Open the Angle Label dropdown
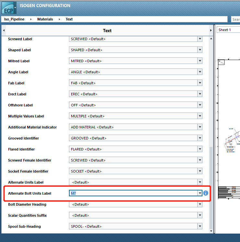Image resolution: width=240 pixels, height=242 pixels. [x=200, y=72]
